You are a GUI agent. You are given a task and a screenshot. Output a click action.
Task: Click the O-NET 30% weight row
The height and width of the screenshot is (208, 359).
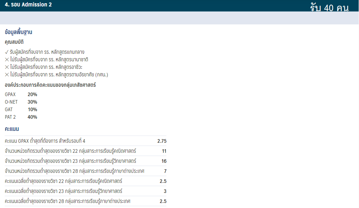pos(21,102)
